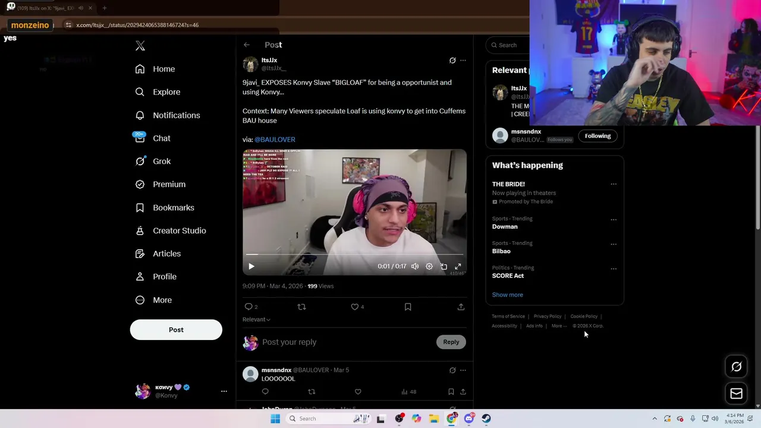Open Articles in the sidebar

pyautogui.click(x=158, y=254)
